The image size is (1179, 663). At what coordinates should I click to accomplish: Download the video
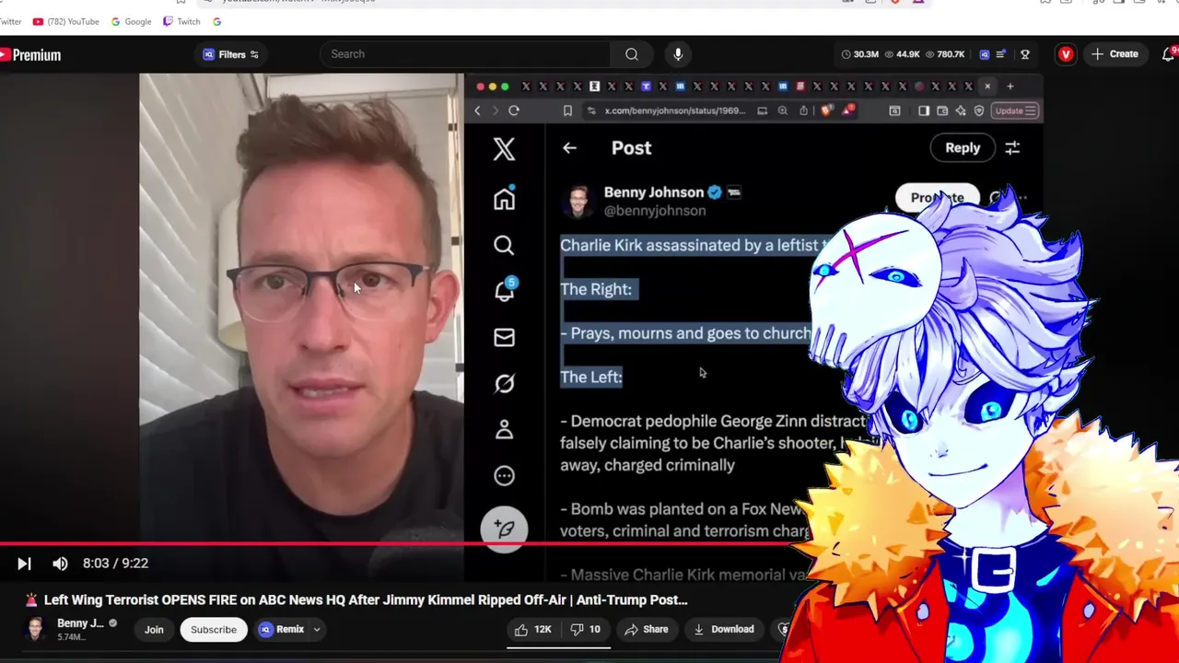[724, 630]
